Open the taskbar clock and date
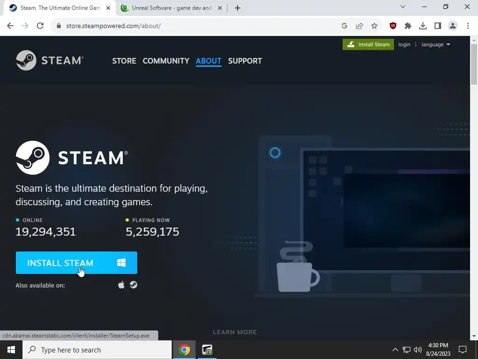 click(438, 350)
